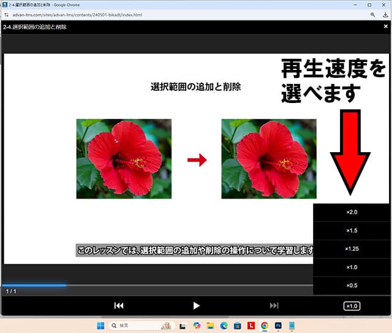Choose ×1.0 speed in popup list
The image size is (392, 333).
click(352, 267)
